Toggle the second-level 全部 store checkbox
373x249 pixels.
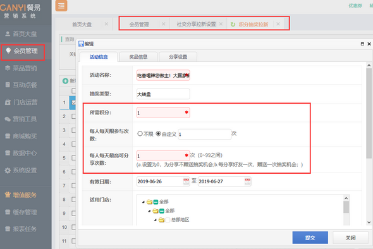[162, 211]
